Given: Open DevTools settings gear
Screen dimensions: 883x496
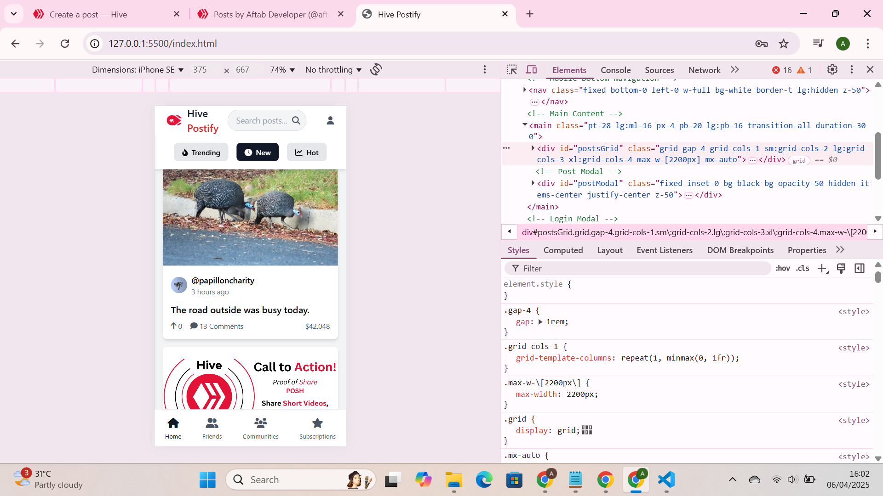Looking at the screenshot, I should (x=832, y=70).
